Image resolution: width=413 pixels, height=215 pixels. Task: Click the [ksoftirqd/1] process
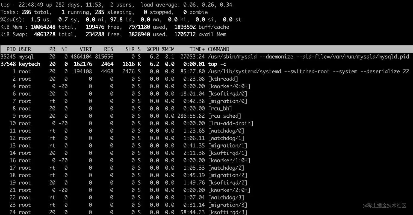(x=228, y=153)
